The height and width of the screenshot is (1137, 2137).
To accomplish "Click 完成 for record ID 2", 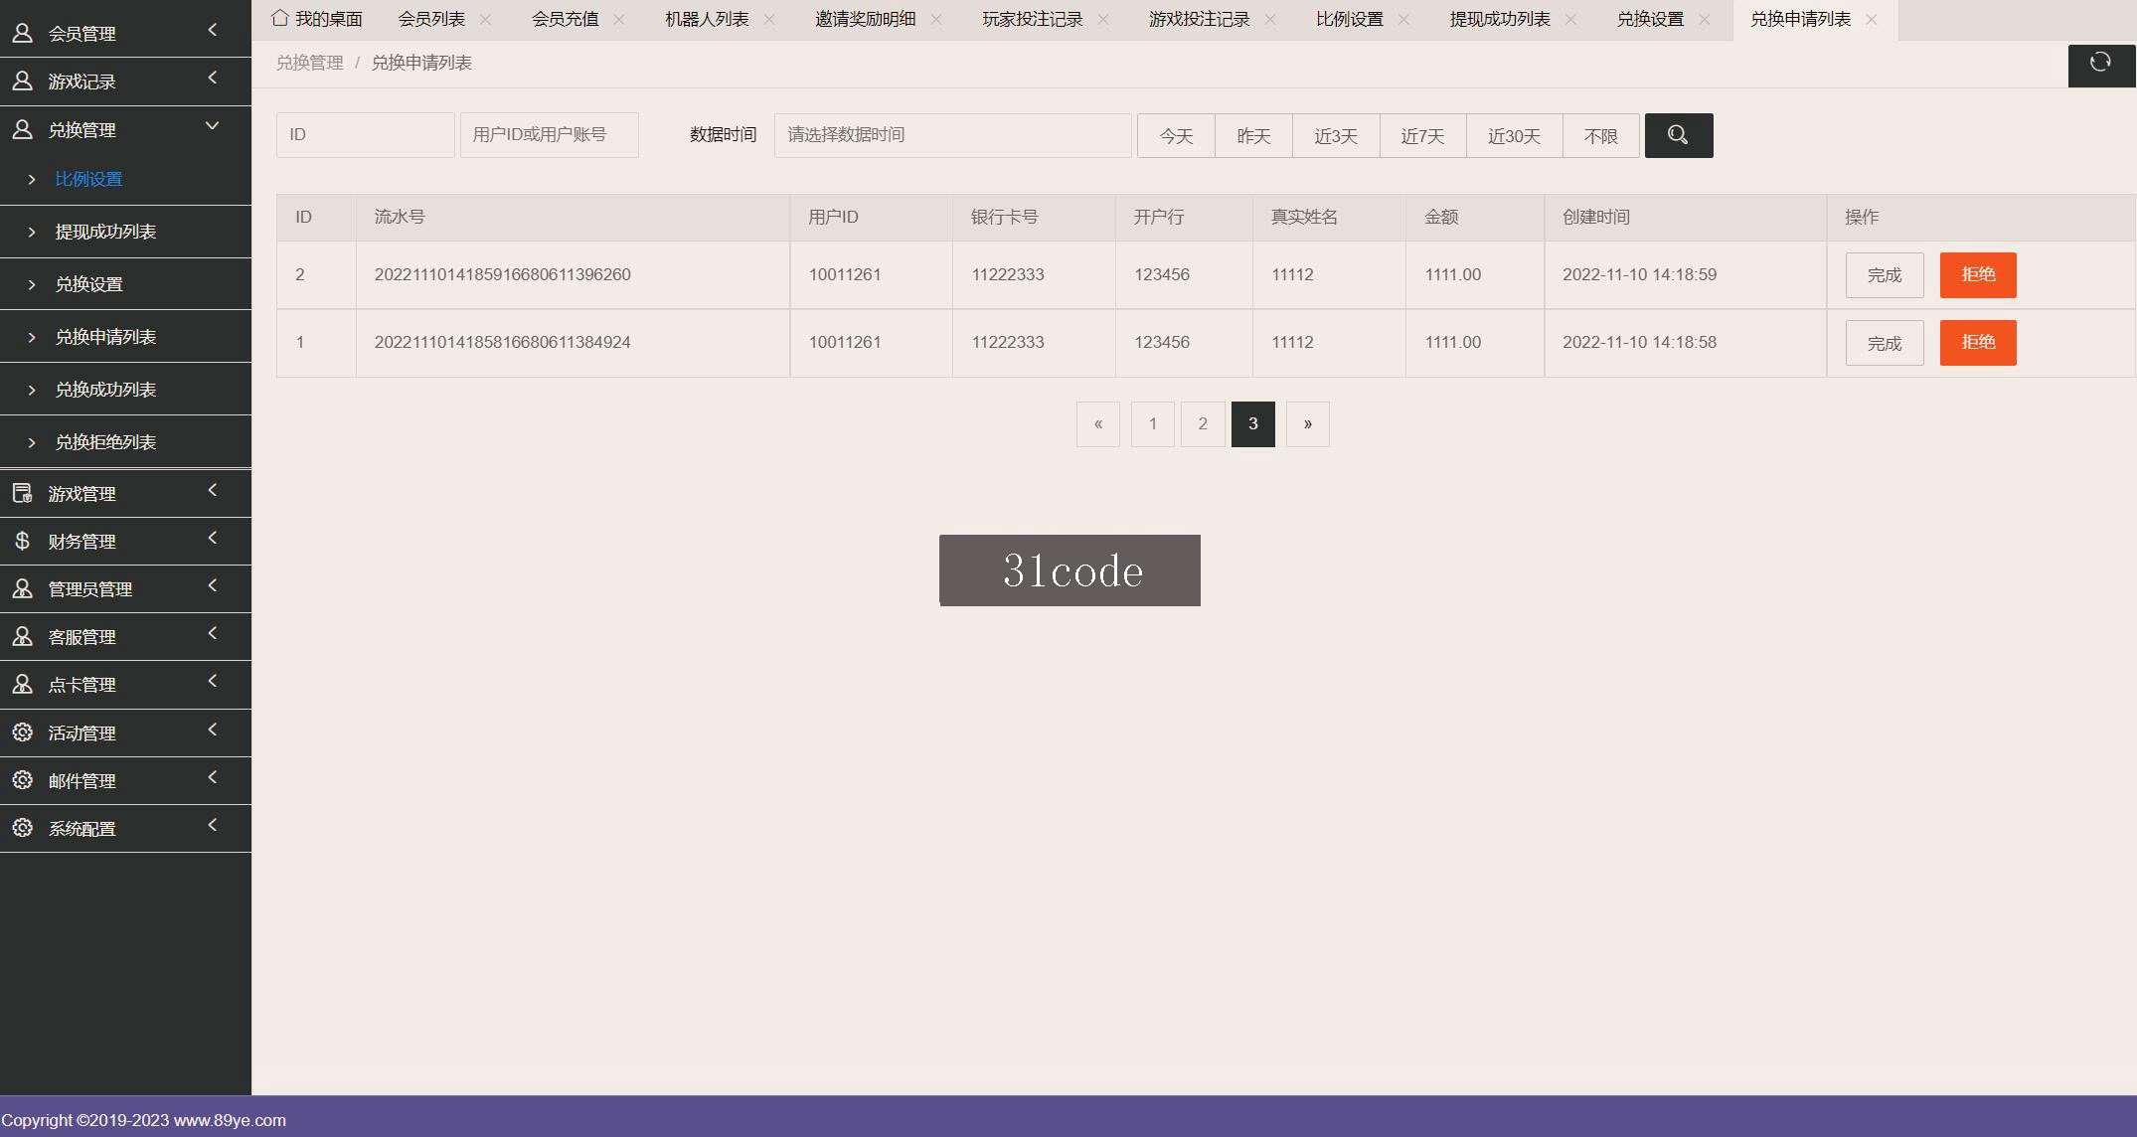I will coord(1885,275).
